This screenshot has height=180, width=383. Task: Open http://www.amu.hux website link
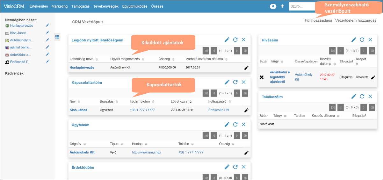pos(146,152)
